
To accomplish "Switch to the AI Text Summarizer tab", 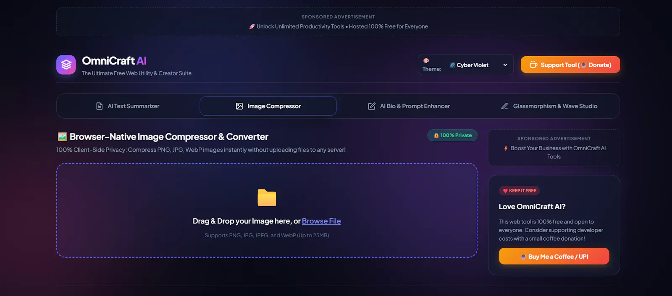I will 128,106.
